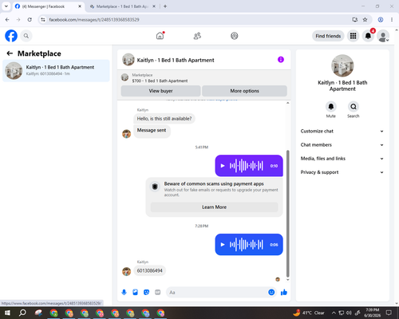Click the large apartment thumbnail in right panel

(x=342, y=65)
